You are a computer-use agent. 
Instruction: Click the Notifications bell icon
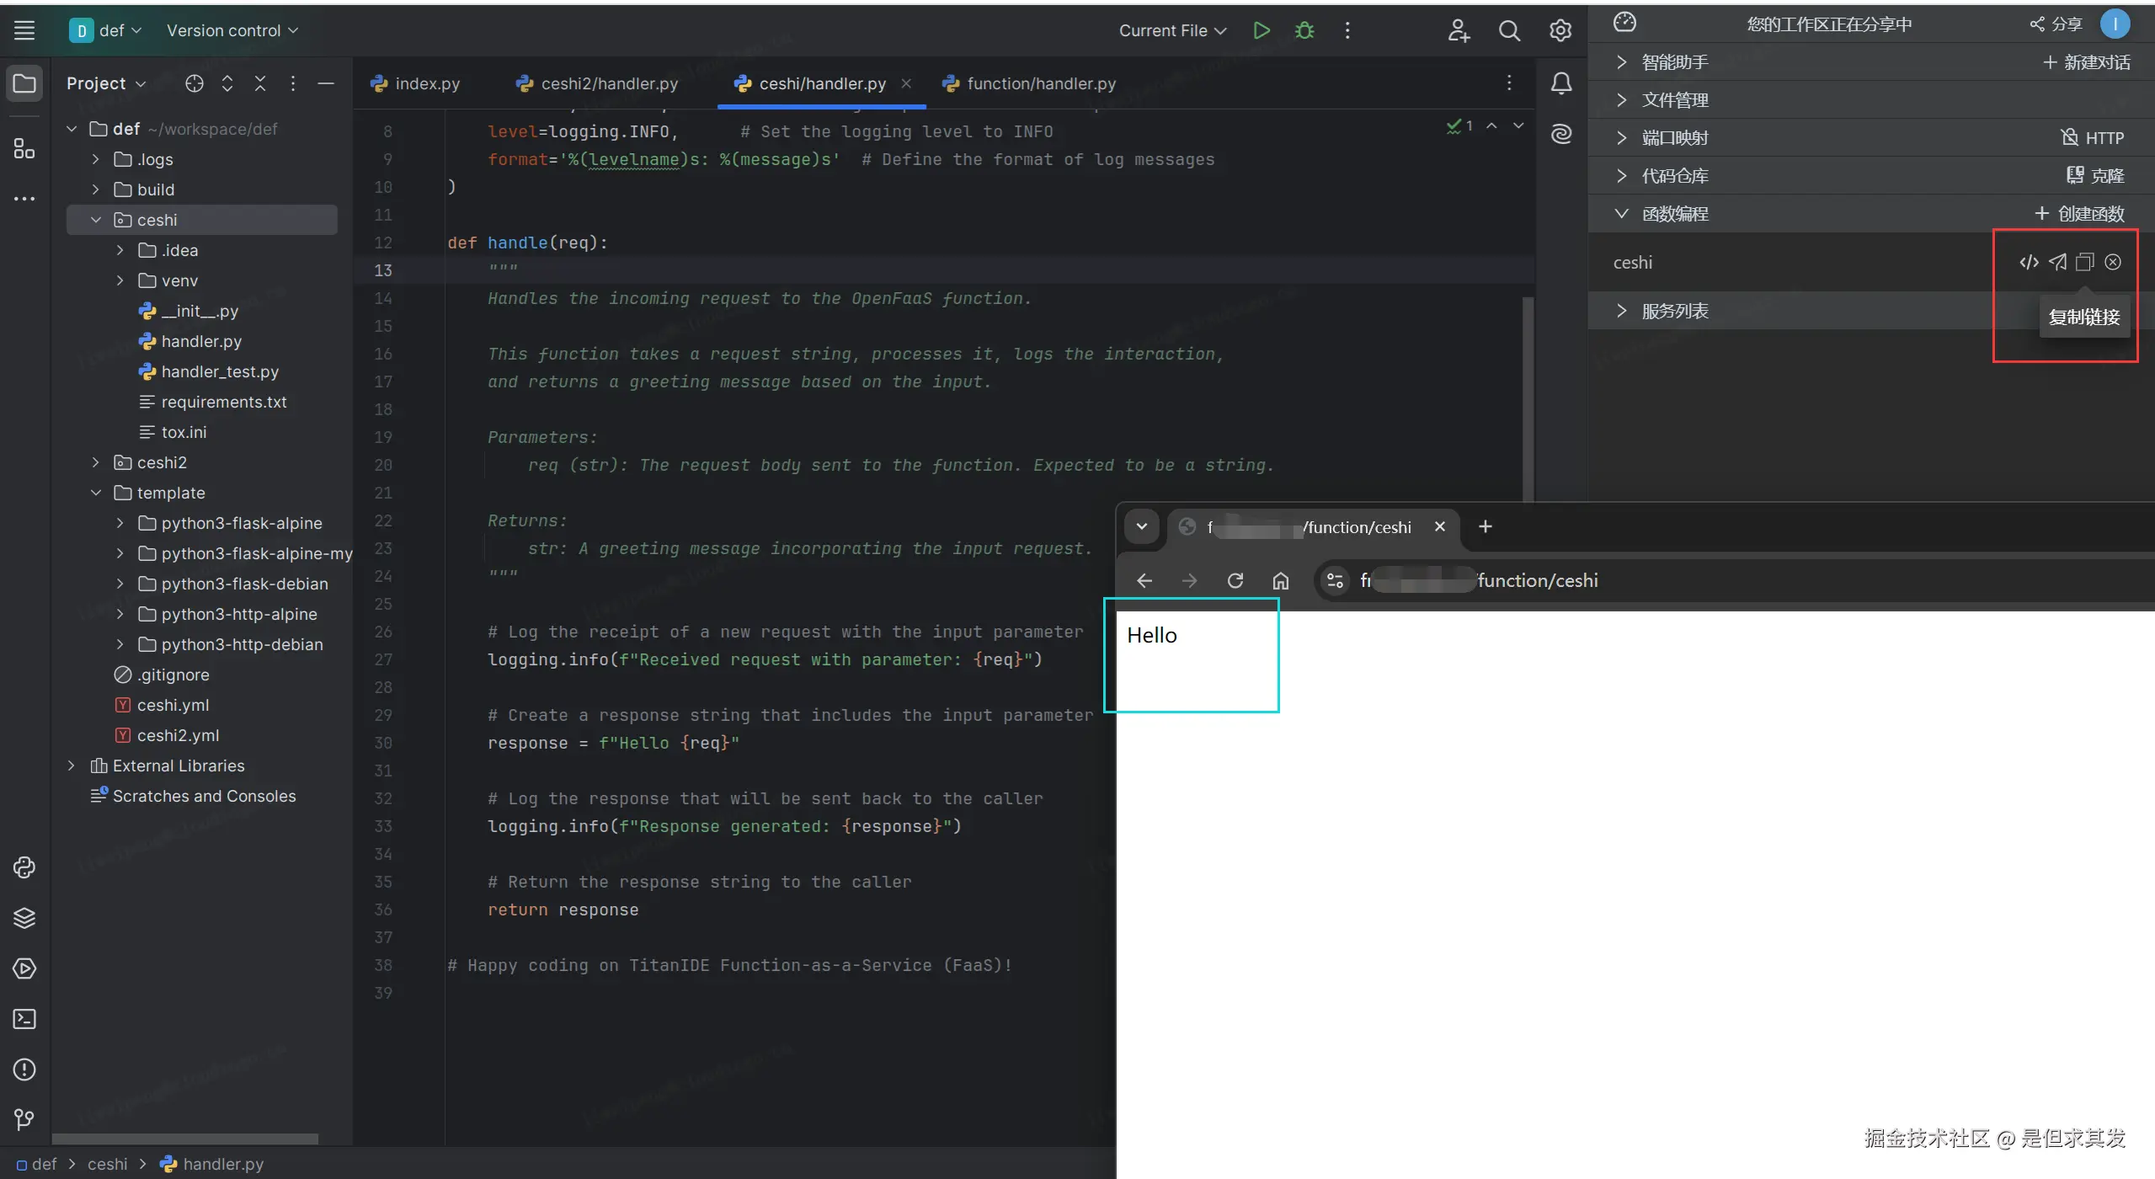[1561, 83]
